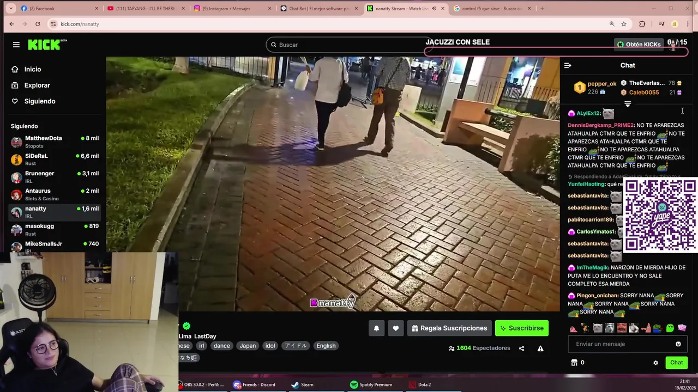The image size is (698, 392).
Task: Open Spotify Premium from the taskbar
Action: point(371,384)
